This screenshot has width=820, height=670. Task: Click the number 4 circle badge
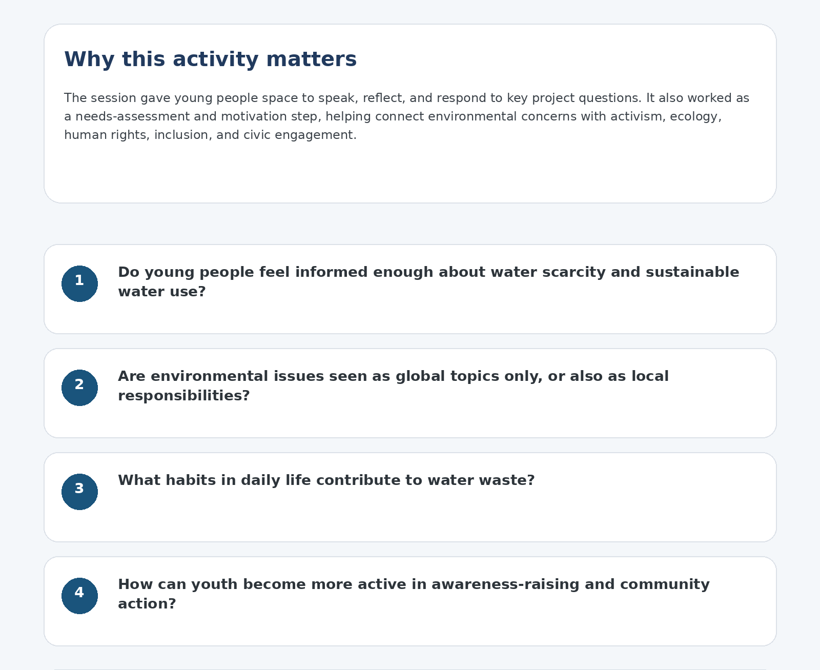click(79, 596)
